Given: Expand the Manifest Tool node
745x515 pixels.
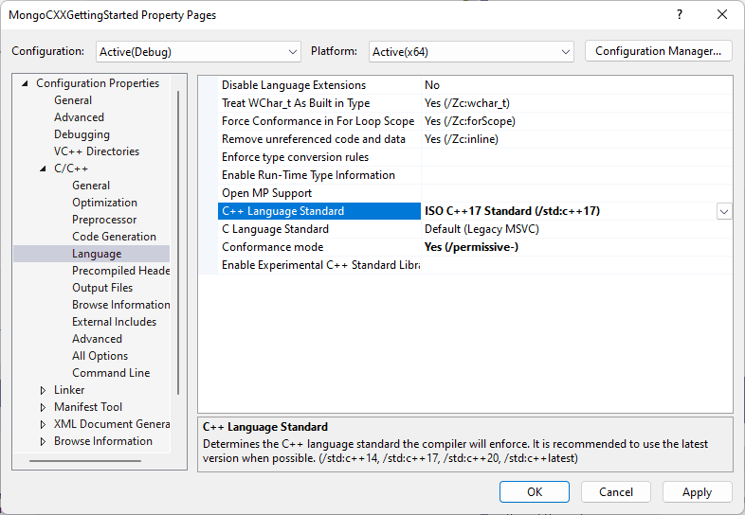Looking at the screenshot, I should (x=43, y=407).
